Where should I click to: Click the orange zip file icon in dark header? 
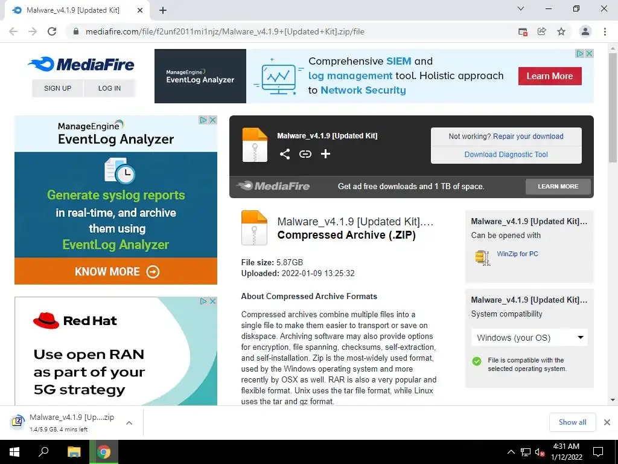click(255, 145)
